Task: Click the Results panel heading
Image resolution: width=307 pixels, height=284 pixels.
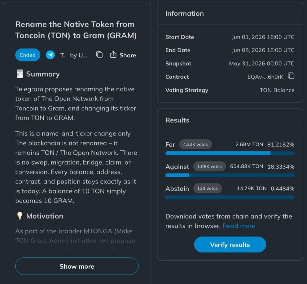Action: (x=177, y=120)
